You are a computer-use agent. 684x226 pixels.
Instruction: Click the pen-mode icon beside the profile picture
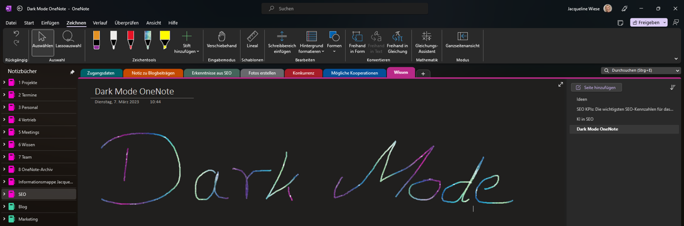pyautogui.click(x=624, y=8)
